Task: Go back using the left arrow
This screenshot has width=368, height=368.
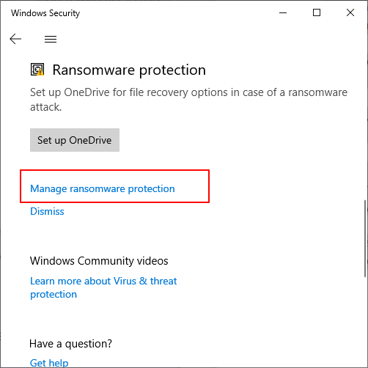Action: point(15,39)
